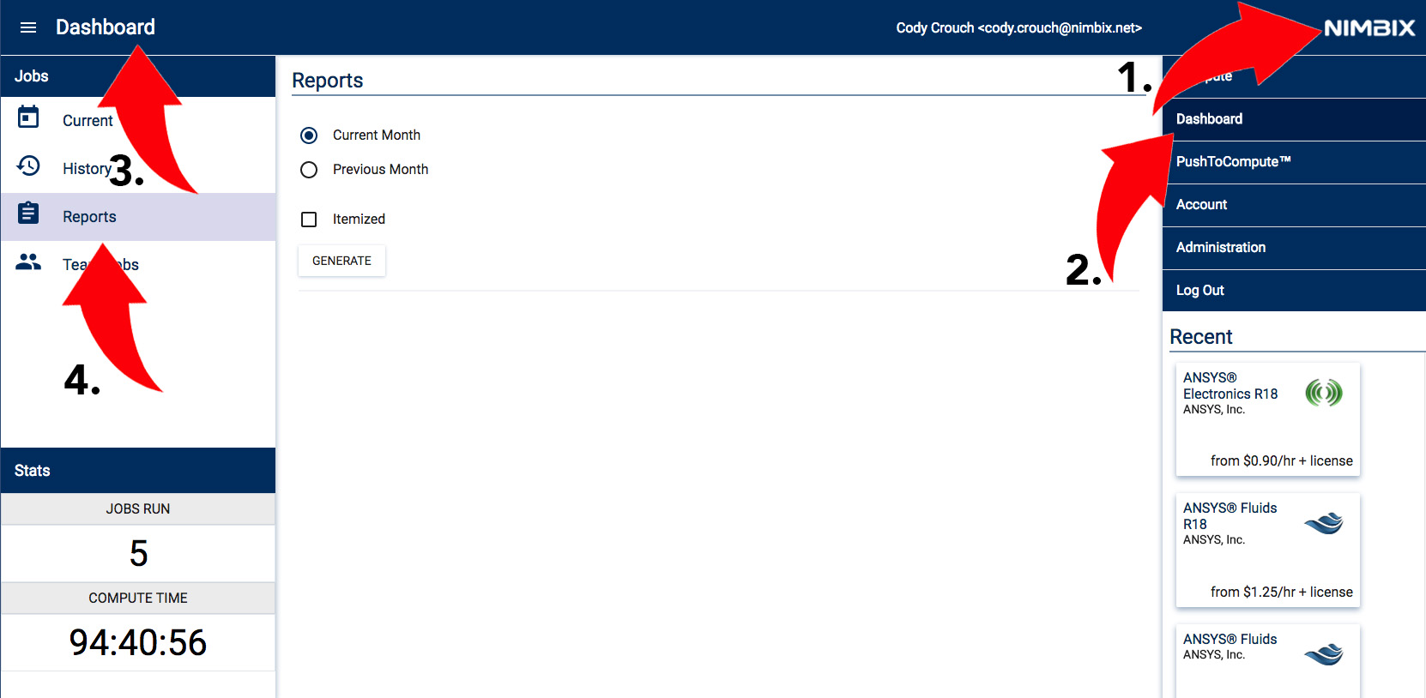1426x698 pixels.
Task: Select the Current Month radio button
Action: 309,135
